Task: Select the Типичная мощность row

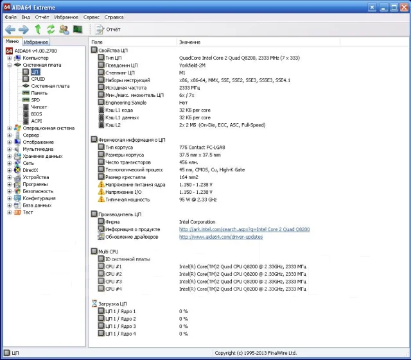Action: click(157, 200)
